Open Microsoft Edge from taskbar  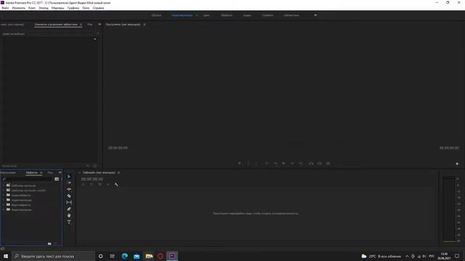point(124,256)
